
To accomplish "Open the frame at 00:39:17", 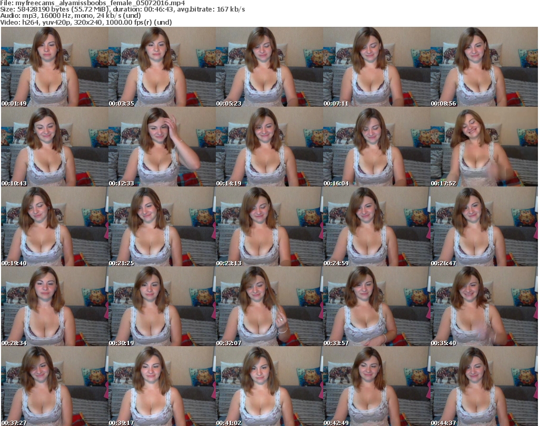I will pos(162,386).
